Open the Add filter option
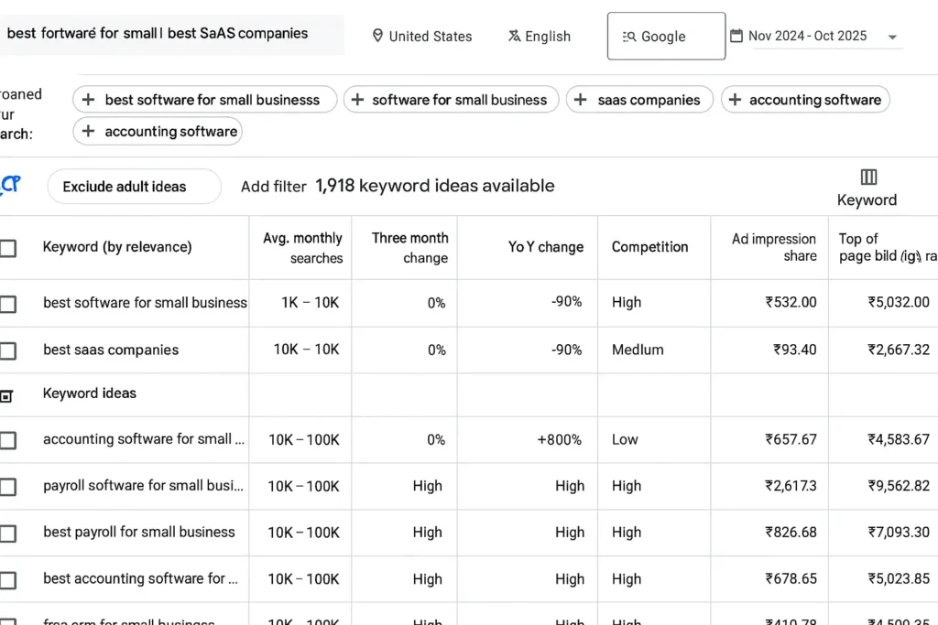This screenshot has width=938, height=625. click(x=273, y=186)
